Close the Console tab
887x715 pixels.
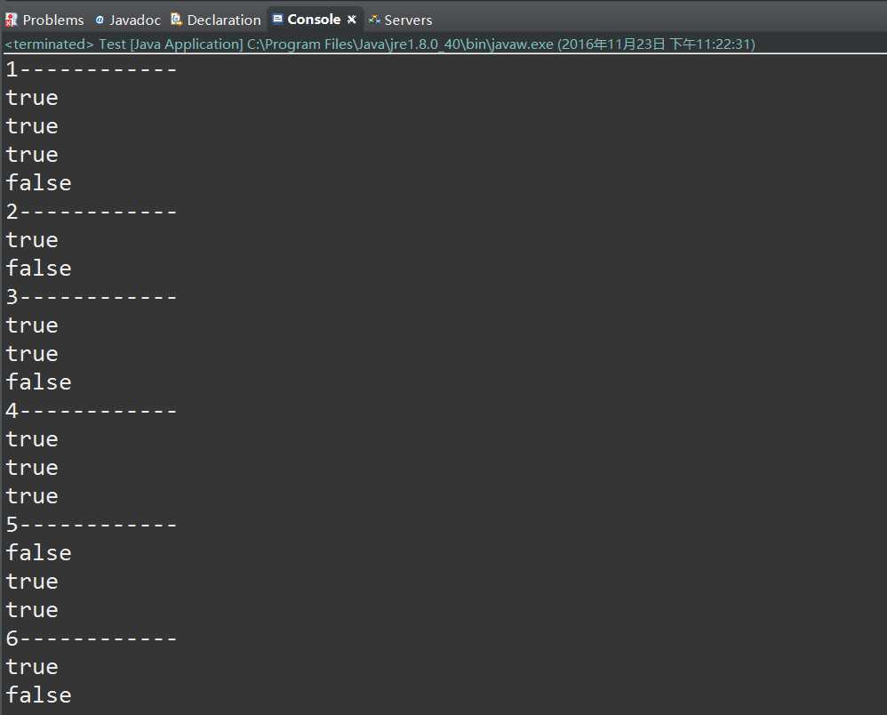[352, 20]
